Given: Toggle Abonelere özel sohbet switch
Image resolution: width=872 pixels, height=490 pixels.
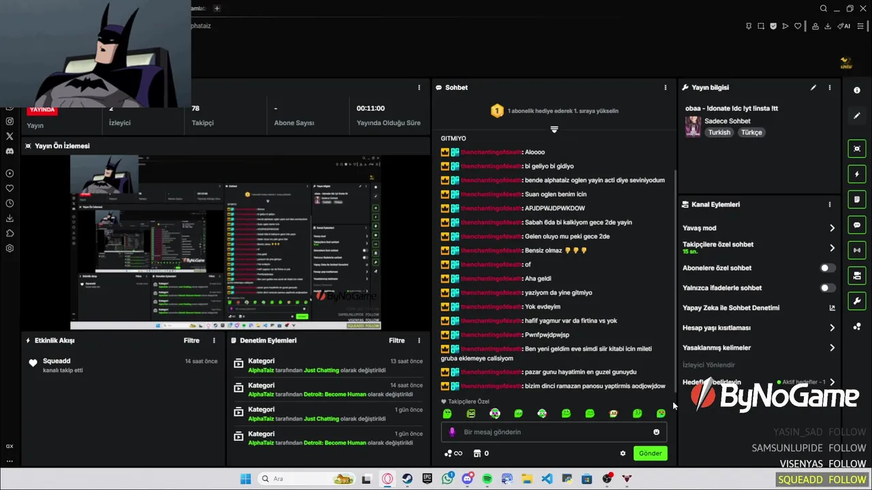Looking at the screenshot, I should point(828,268).
